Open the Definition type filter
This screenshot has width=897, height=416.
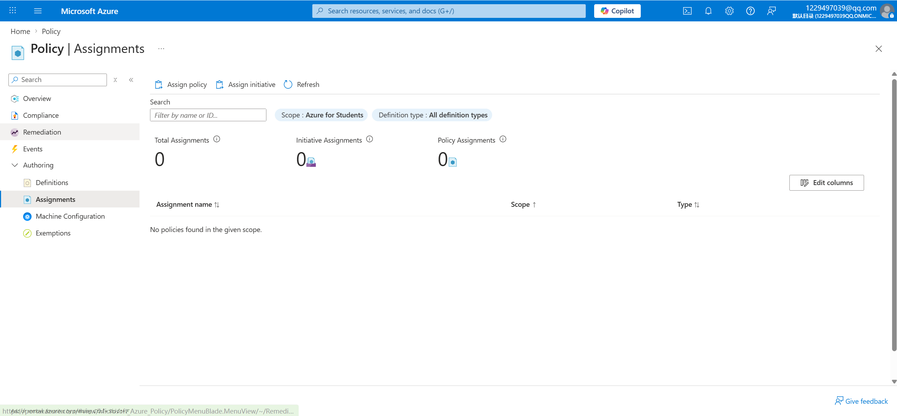coord(432,115)
